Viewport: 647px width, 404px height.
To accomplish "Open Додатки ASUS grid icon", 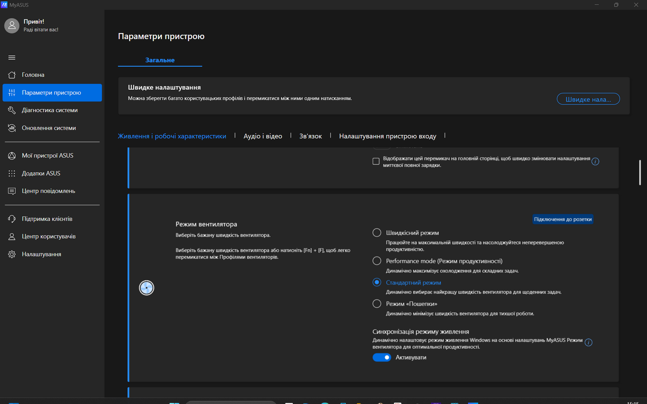I will (12, 173).
